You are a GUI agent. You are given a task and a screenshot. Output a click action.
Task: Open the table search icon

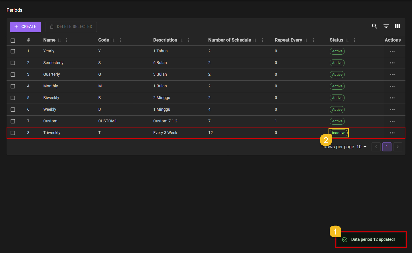[374, 26]
